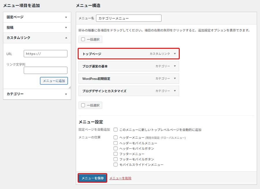Expand the 投稿 section arrow
The height and width of the screenshot is (189, 260).
coord(66,28)
